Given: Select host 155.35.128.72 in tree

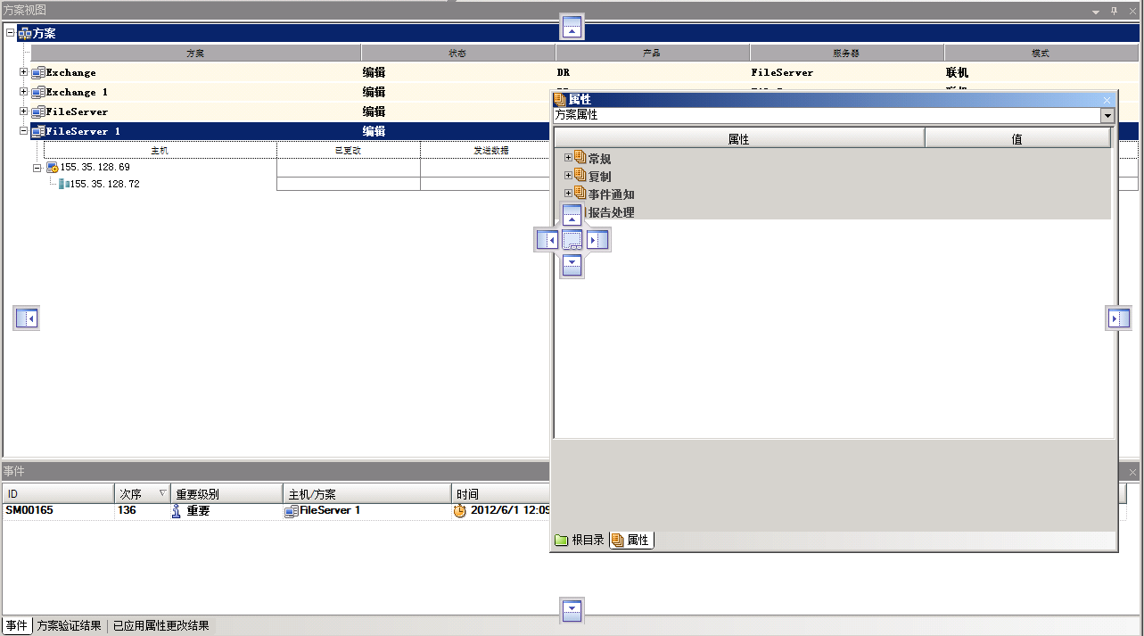Looking at the screenshot, I should tap(103, 184).
